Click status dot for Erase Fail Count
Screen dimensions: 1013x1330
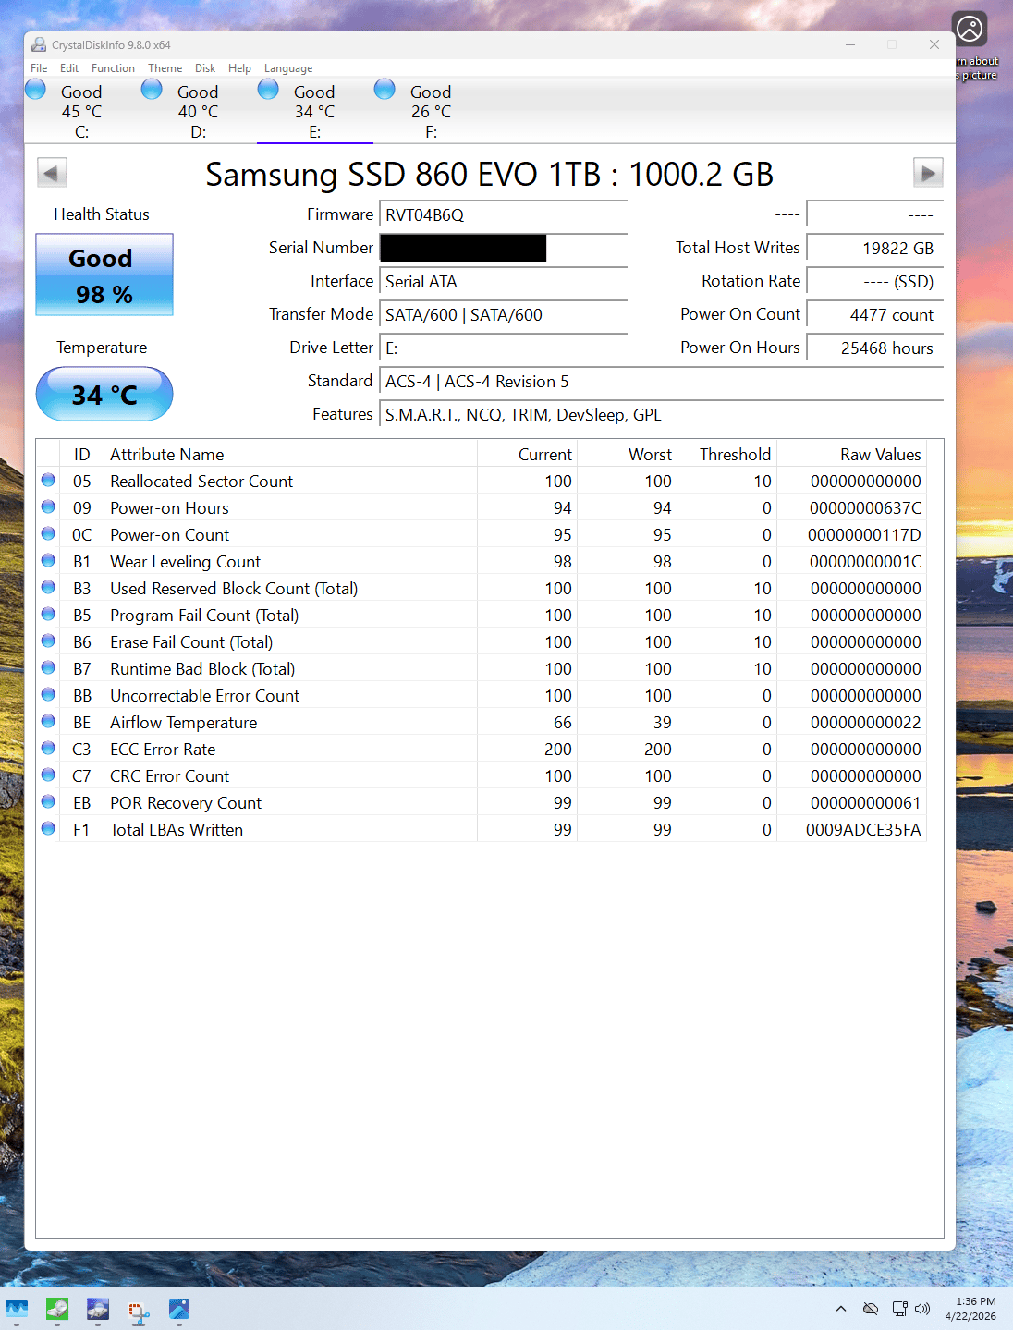pyautogui.click(x=48, y=641)
